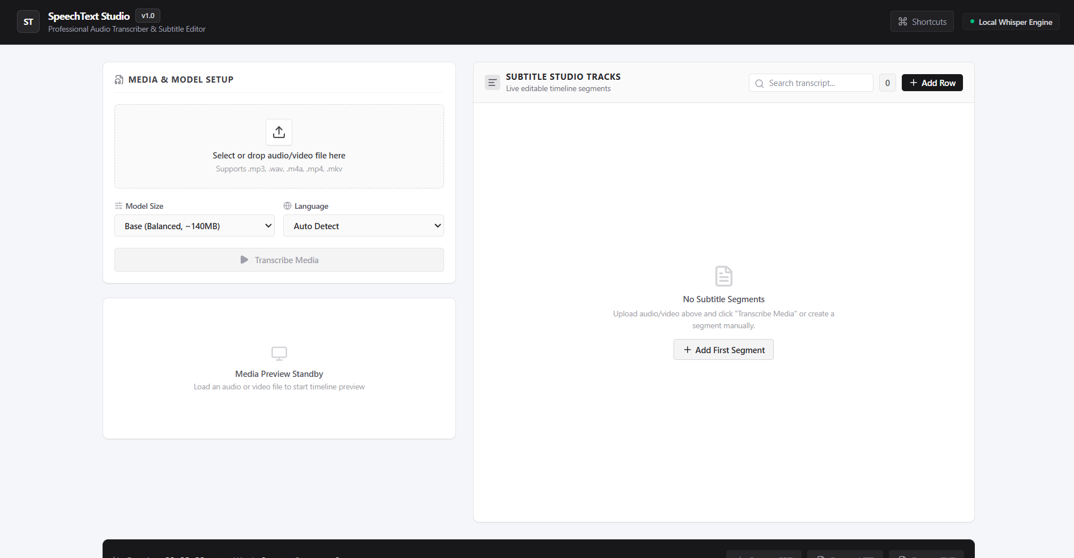Click the segment count badge showing 0

click(888, 83)
